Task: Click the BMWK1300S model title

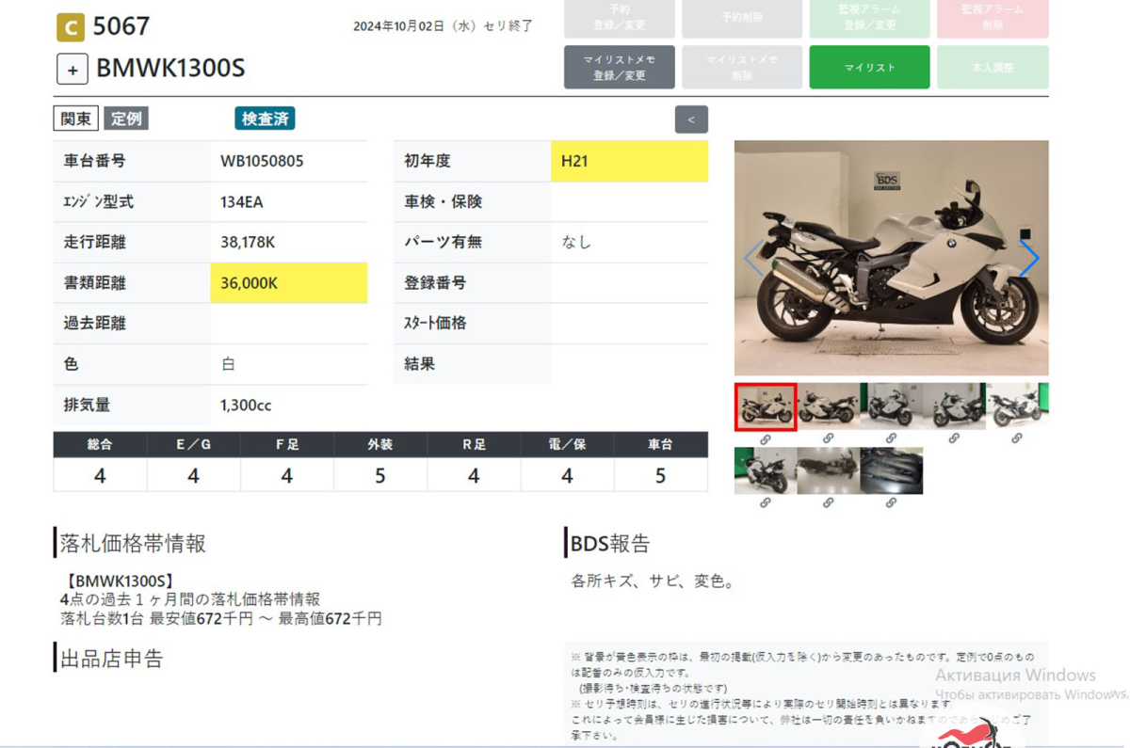Action: [x=170, y=69]
